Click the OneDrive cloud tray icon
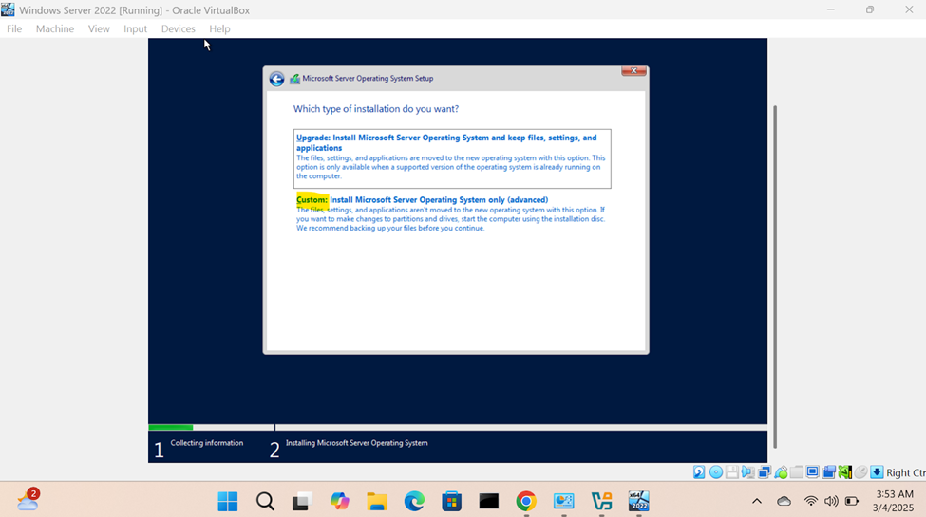The image size is (926, 517). (784, 502)
